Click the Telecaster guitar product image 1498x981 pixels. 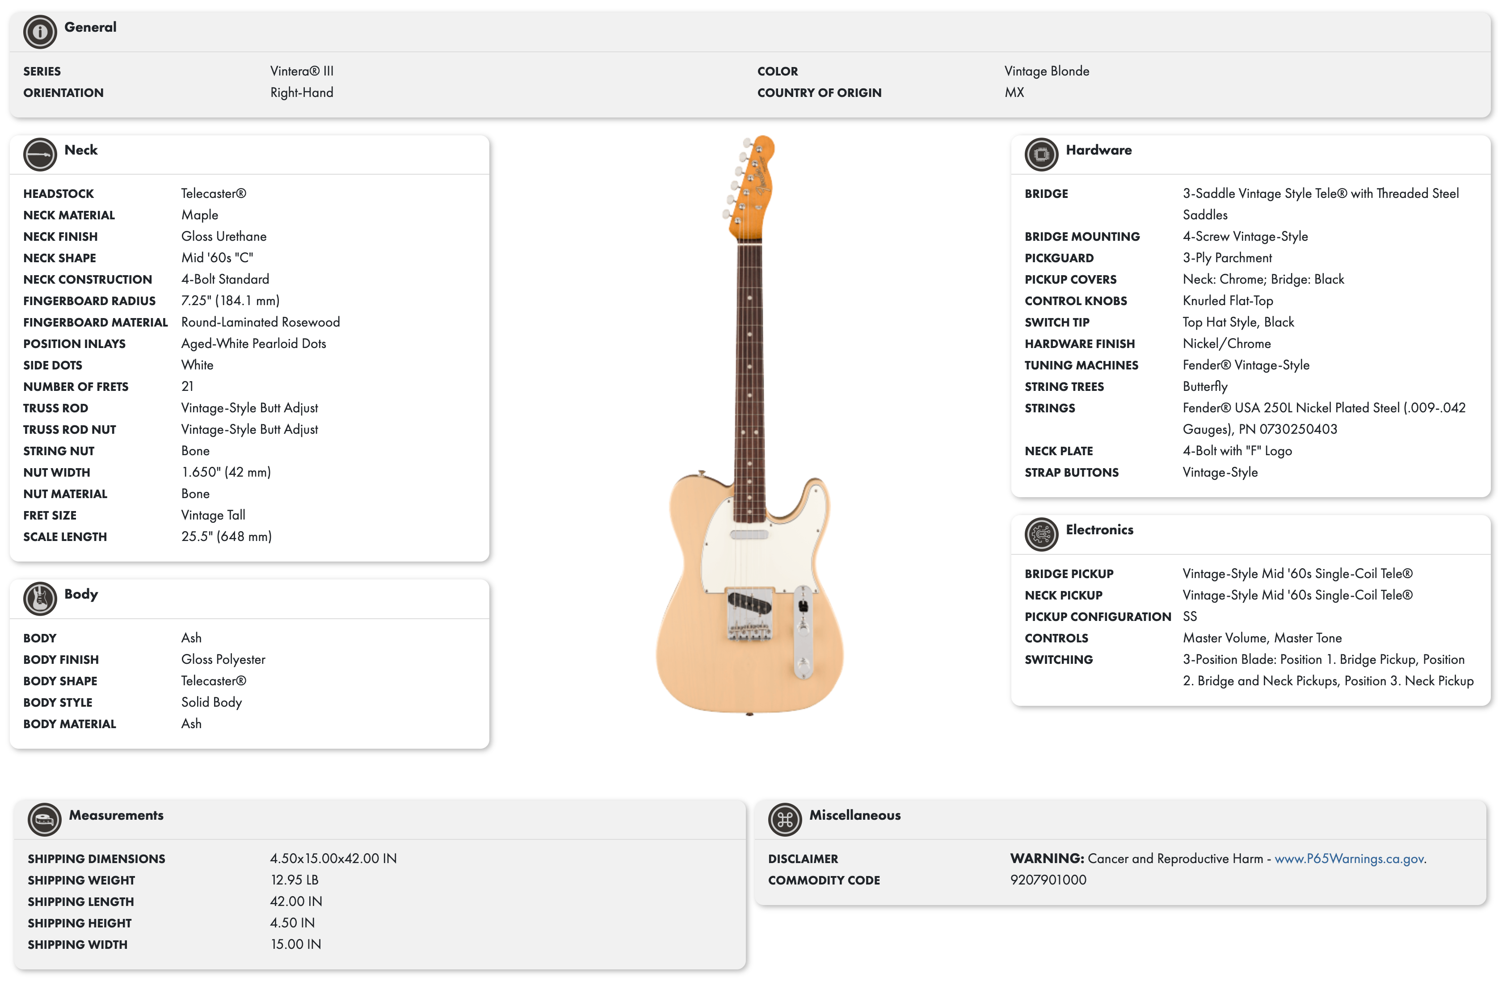pyautogui.click(x=749, y=425)
